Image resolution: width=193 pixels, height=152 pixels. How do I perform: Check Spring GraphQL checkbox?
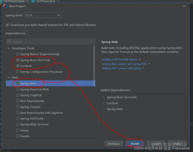pyautogui.click(x=18, y=95)
